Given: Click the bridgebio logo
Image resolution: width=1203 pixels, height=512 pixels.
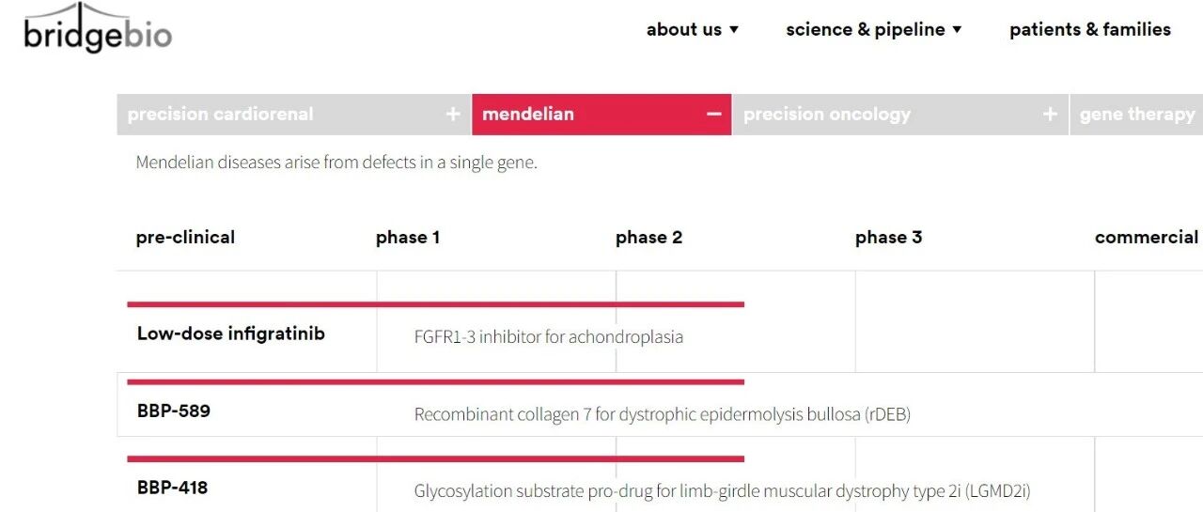Looking at the screenshot, I should (x=98, y=29).
